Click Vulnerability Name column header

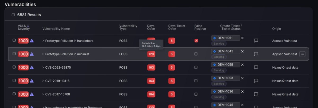tap(56, 29)
